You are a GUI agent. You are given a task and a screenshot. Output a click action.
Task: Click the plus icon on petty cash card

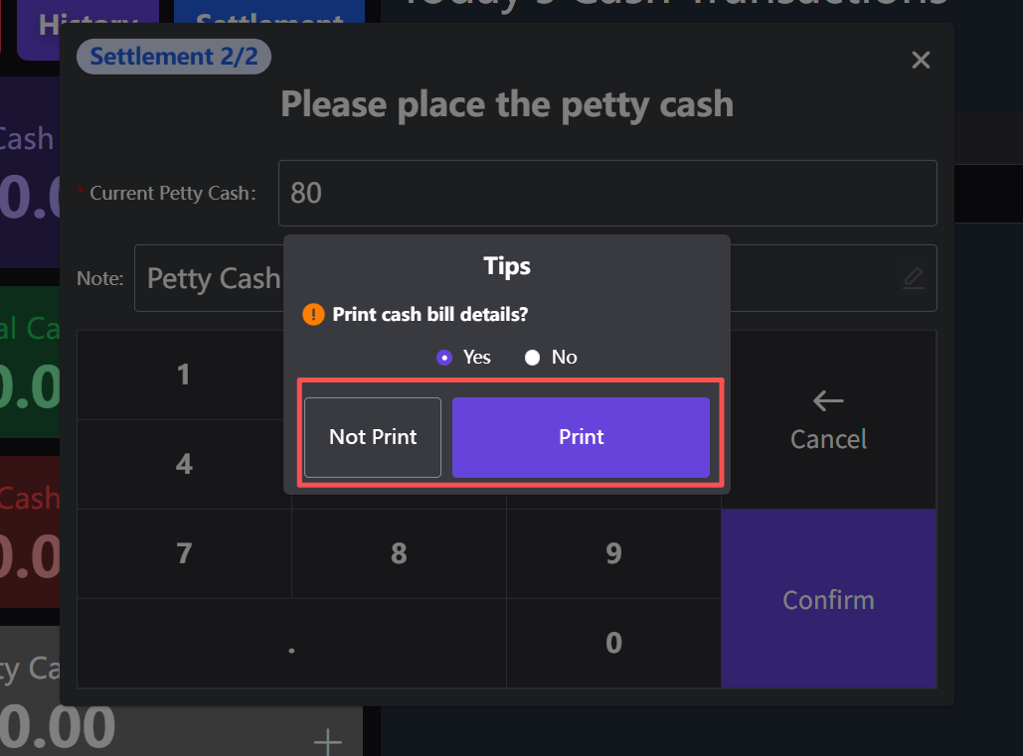tap(327, 741)
